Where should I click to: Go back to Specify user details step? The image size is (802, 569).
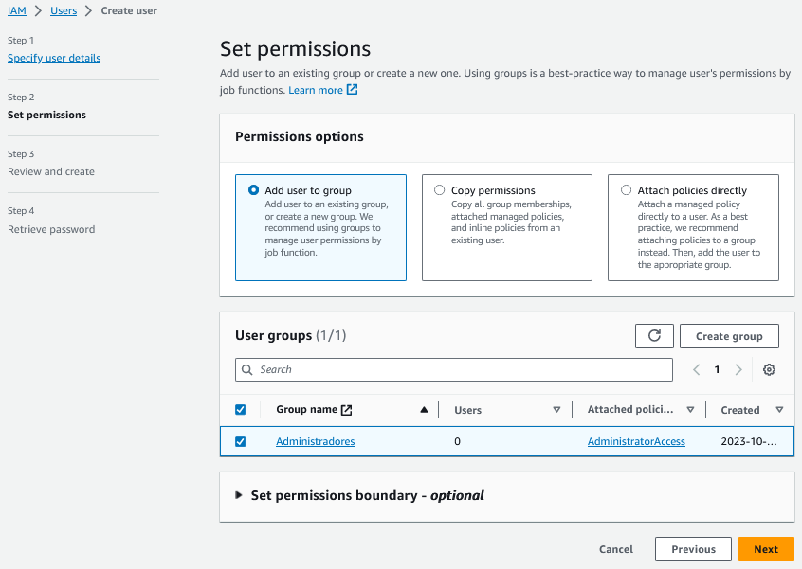coord(54,58)
